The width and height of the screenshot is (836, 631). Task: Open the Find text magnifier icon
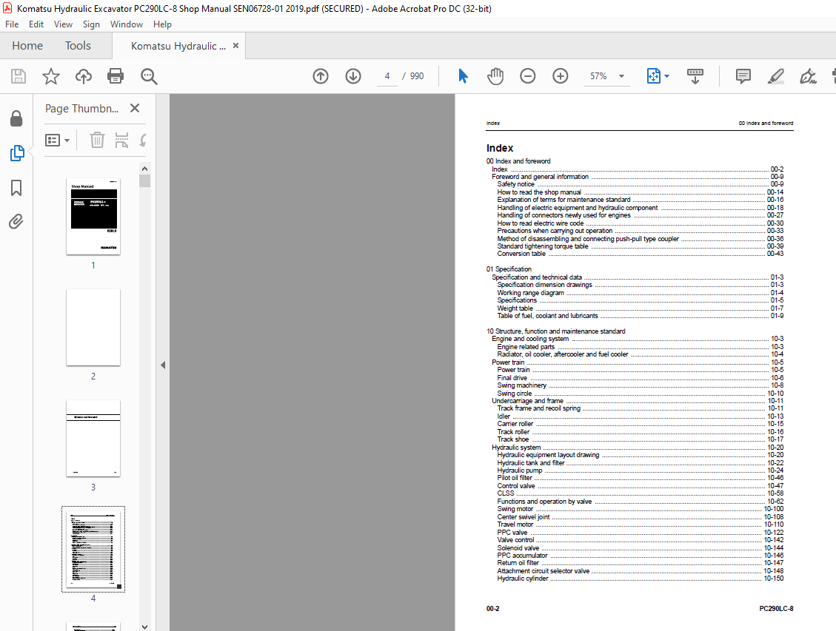click(x=149, y=76)
